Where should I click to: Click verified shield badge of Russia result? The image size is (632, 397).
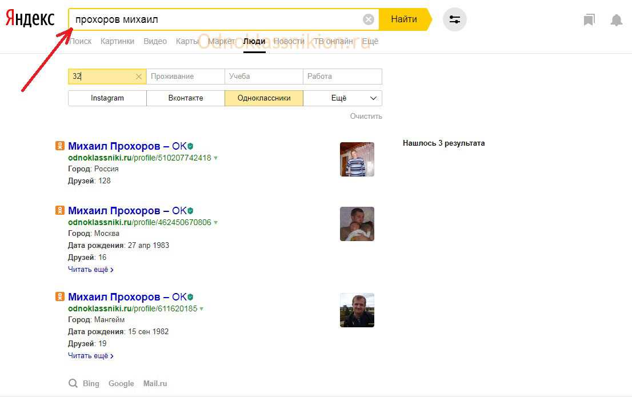click(x=190, y=146)
